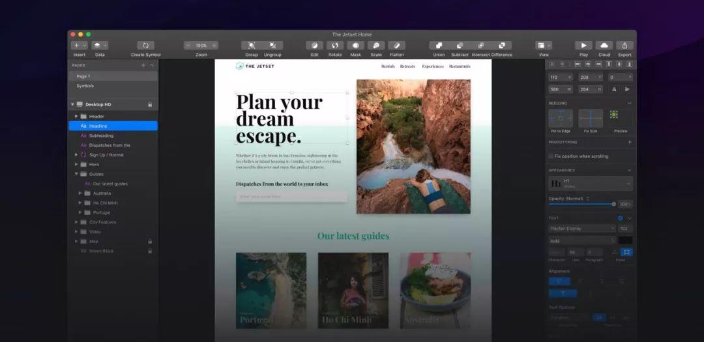Expand the Ho Chi Minh folder
Image resolution: width=704 pixels, height=342 pixels.
coord(80,203)
